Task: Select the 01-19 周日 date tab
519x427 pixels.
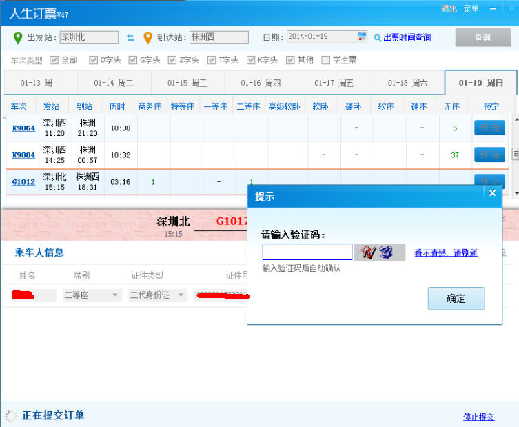Action: point(480,83)
